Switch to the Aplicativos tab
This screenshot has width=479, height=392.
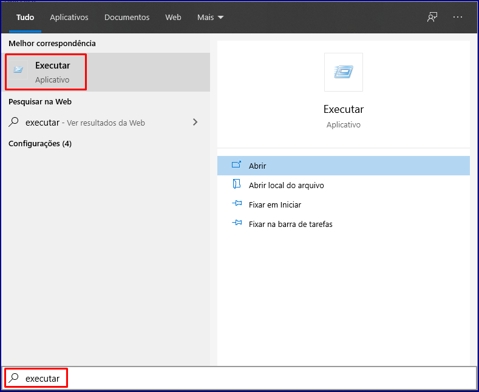(x=69, y=18)
